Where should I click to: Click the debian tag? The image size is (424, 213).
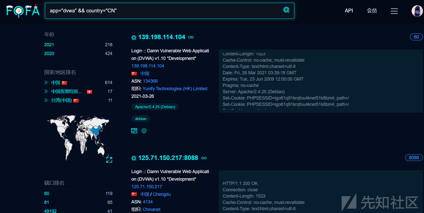pyautogui.click(x=141, y=119)
